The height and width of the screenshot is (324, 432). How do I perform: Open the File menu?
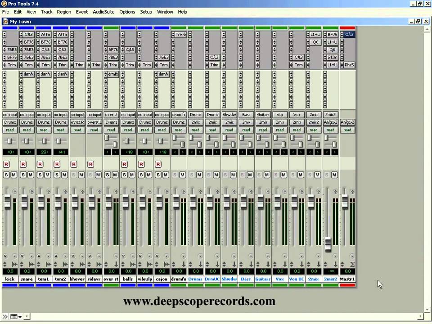[x=5, y=12]
